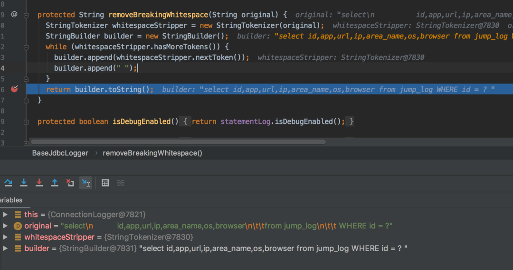Click the editor horizontal scrollbar
This screenshot has width=513, height=270.
coord(178,142)
